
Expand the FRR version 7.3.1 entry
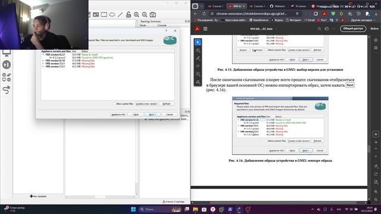[43, 67]
